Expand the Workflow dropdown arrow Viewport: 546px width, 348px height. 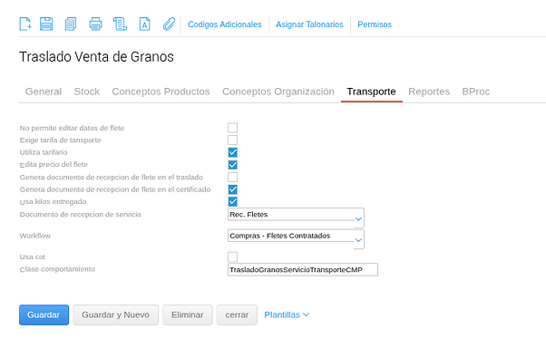coord(358,240)
